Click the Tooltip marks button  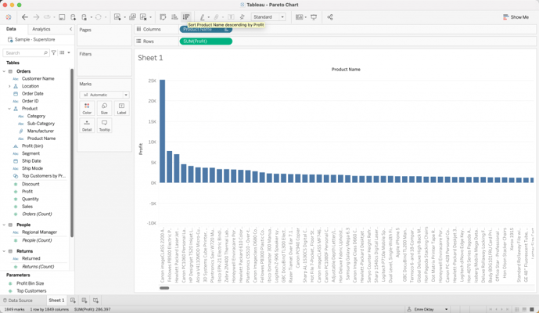(104, 125)
